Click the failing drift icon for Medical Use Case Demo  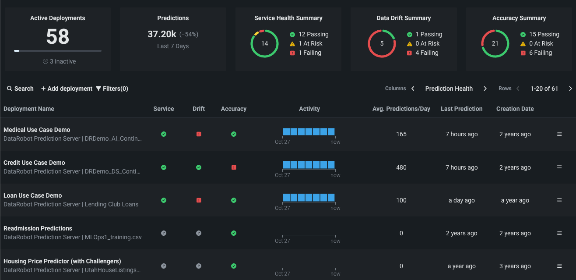pyautogui.click(x=199, y=134)
